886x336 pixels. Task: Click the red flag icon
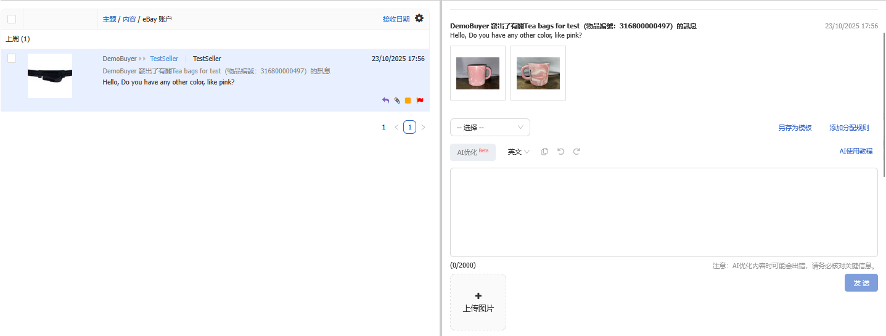click(x=420, y=100)
